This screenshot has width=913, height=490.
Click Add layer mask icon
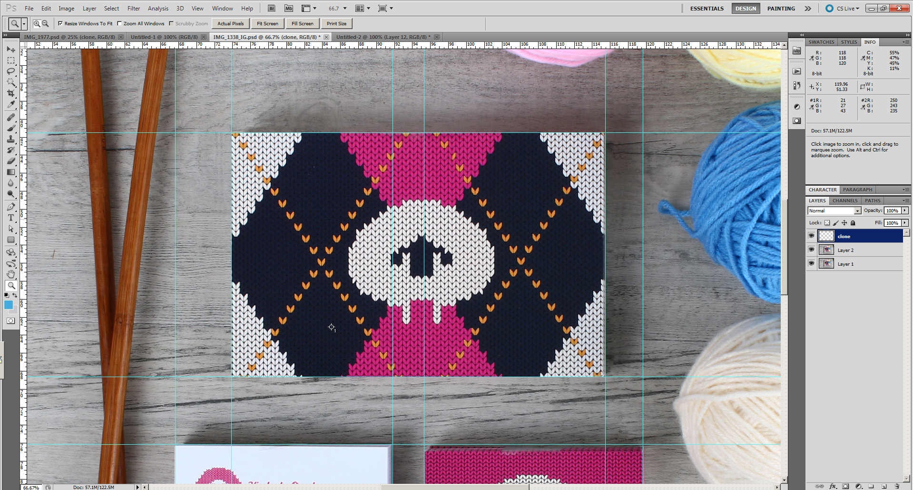tap(845, 486)
